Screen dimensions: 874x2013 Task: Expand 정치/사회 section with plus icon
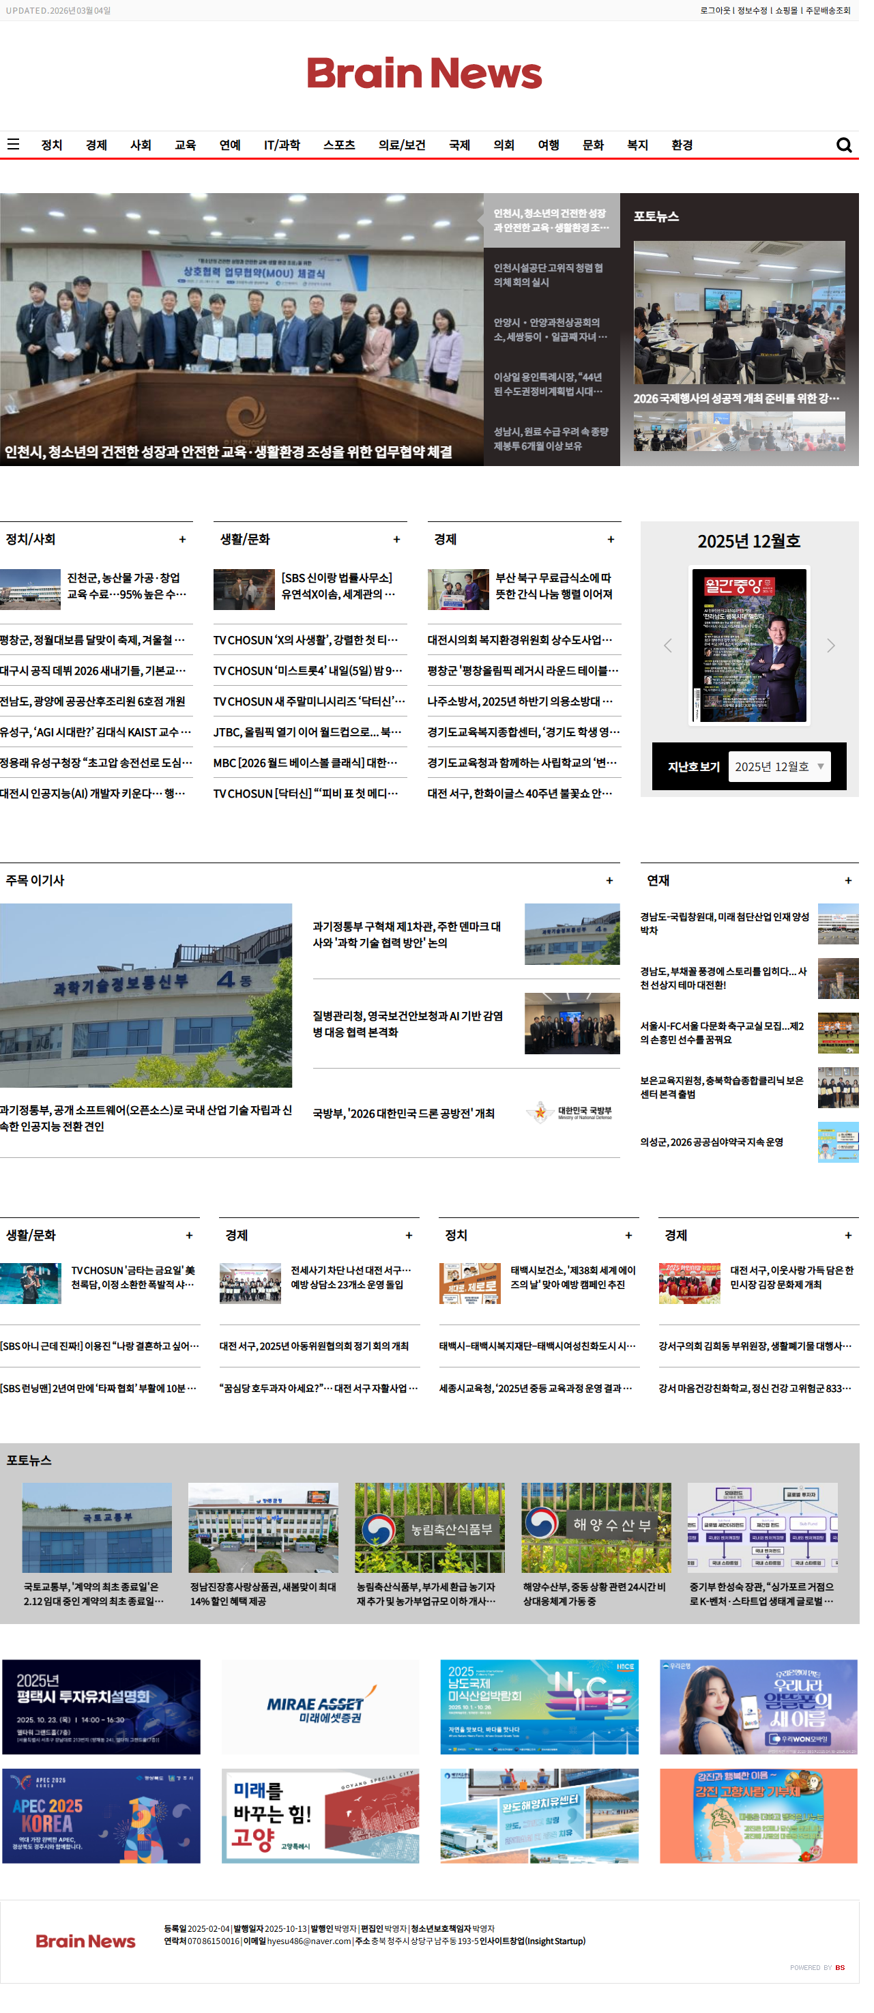[x=186, y=548]
